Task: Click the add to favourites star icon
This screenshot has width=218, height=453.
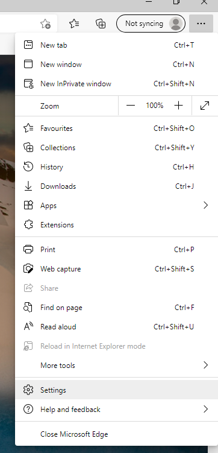Action: [46, 24]
